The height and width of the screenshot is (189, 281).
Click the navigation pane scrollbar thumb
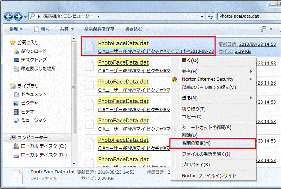(74, 88)
